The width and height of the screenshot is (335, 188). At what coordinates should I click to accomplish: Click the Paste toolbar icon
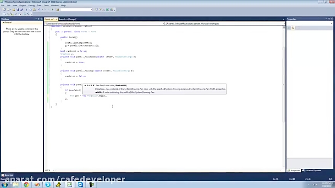34,10
